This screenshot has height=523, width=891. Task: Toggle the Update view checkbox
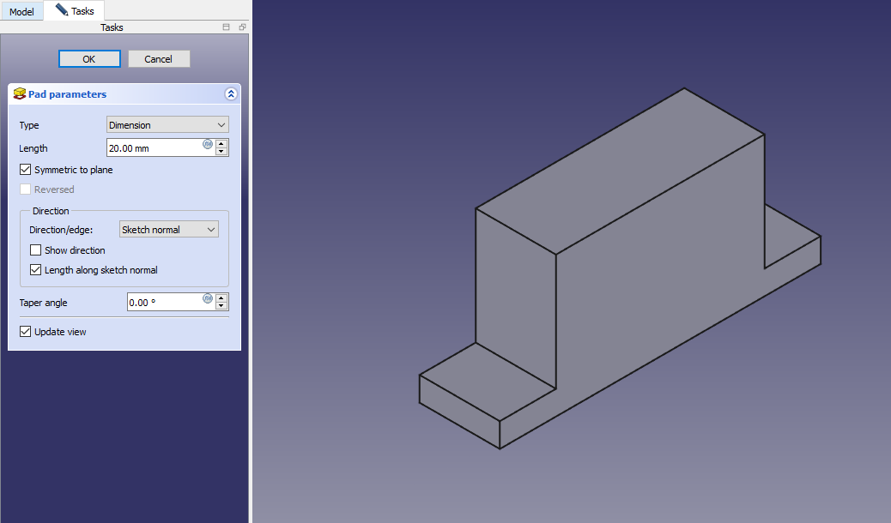point(26,332)
